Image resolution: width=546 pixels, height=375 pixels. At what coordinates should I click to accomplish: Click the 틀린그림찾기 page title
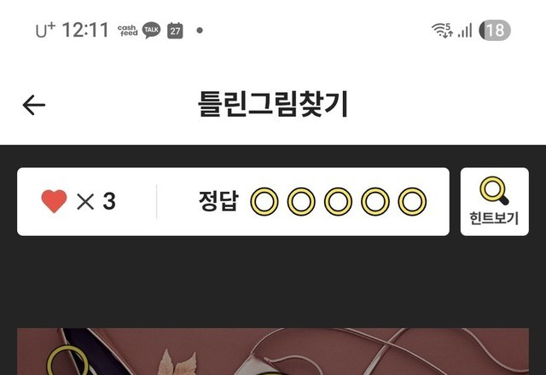point(273,104)
